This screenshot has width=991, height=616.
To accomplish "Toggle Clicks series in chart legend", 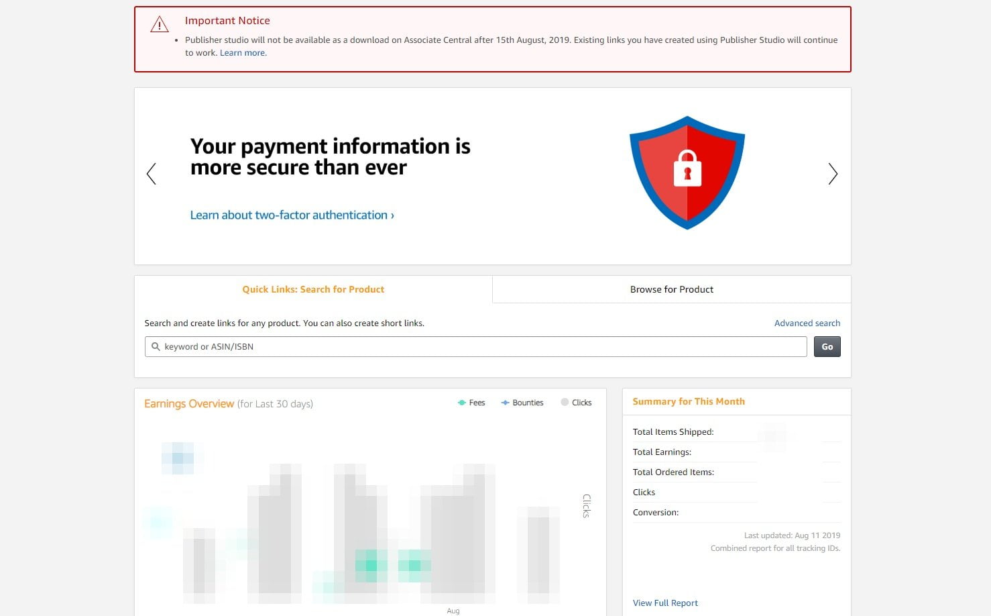I will [x=576, y=403].
